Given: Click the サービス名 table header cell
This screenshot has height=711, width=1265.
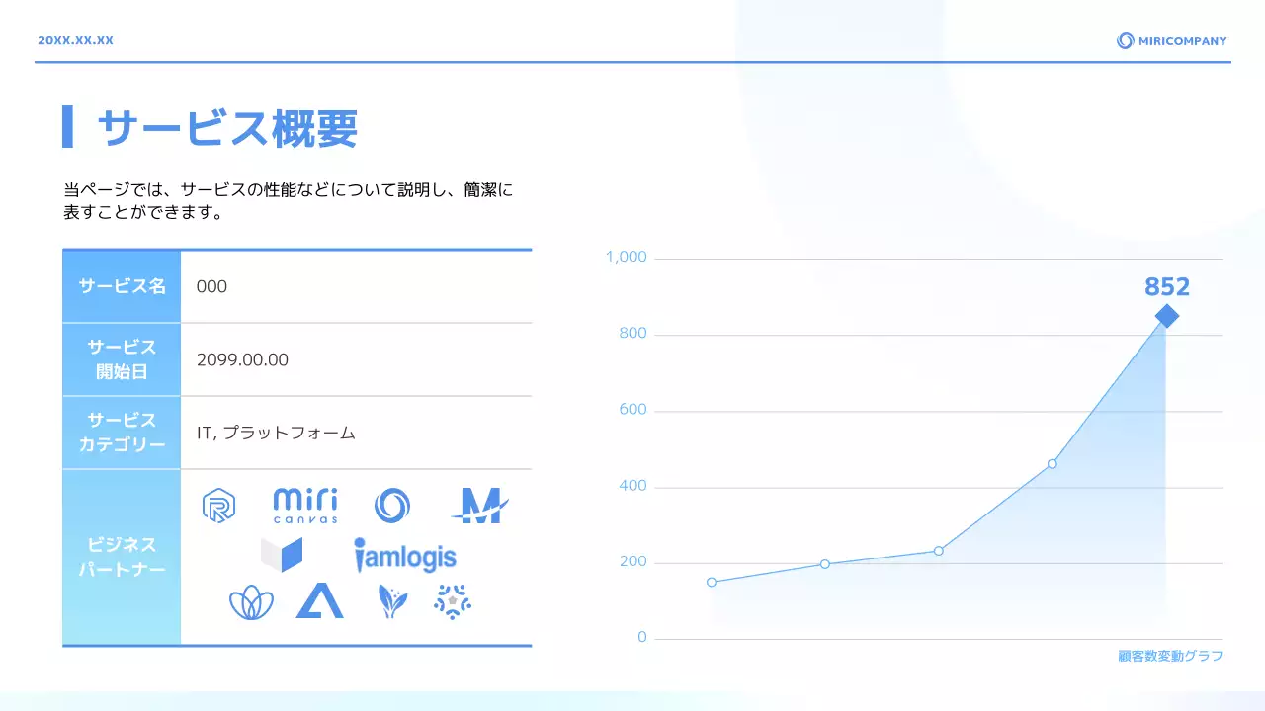Looking at the screenshot, I should click(122, 286).
